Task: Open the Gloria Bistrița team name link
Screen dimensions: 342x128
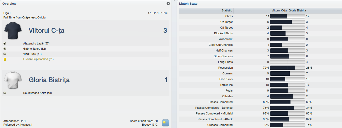Action: click(x=49, y=80)
